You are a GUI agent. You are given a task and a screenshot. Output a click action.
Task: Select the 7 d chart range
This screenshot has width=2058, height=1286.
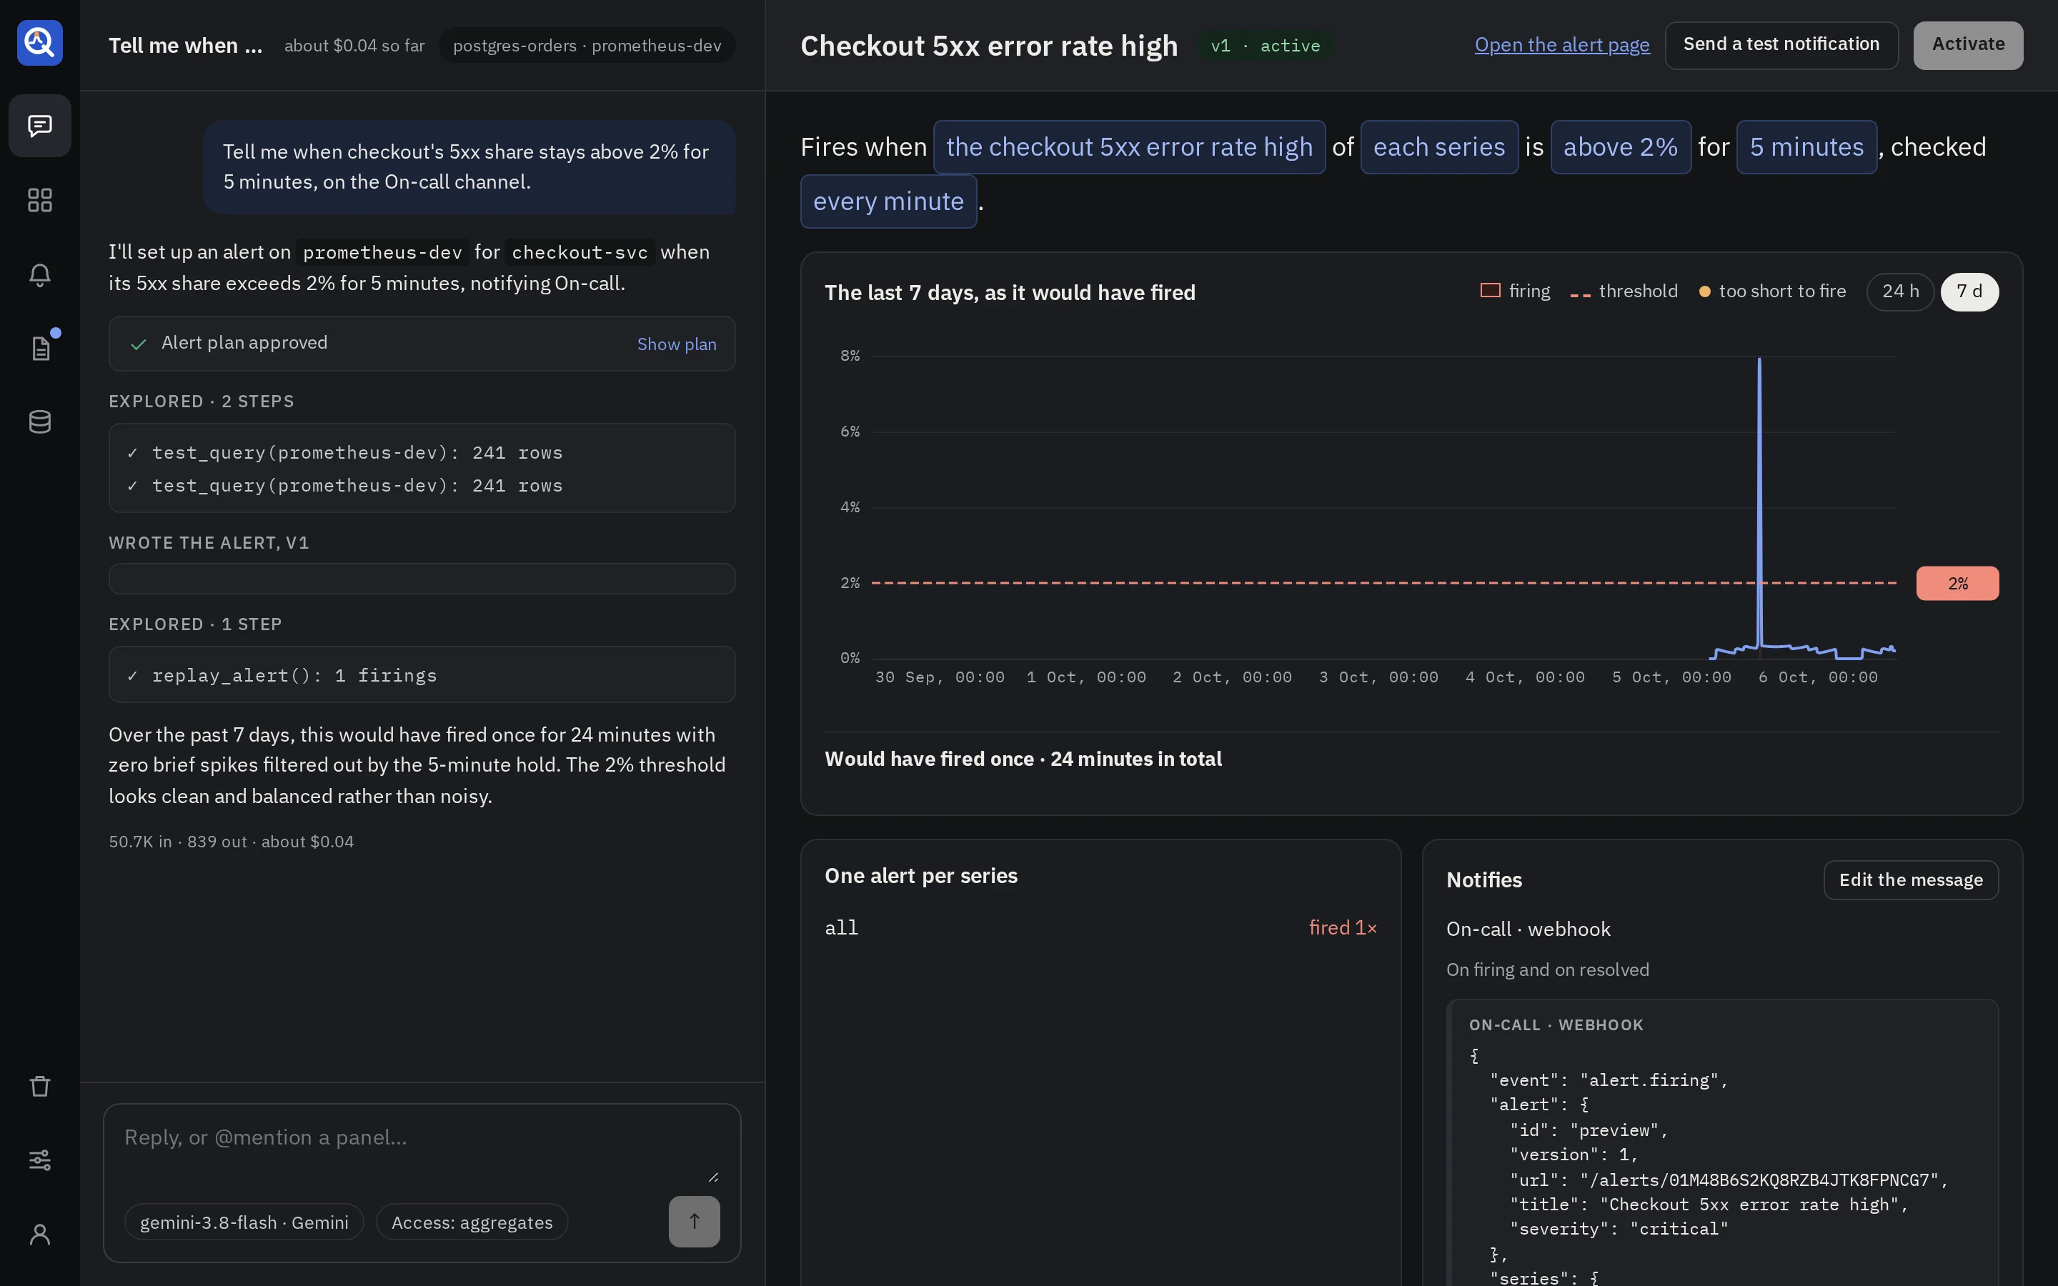click(x=1969, y=291)
